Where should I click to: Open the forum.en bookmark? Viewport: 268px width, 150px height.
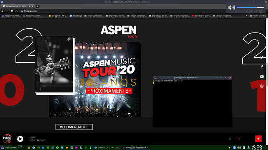tap(11, 15)
